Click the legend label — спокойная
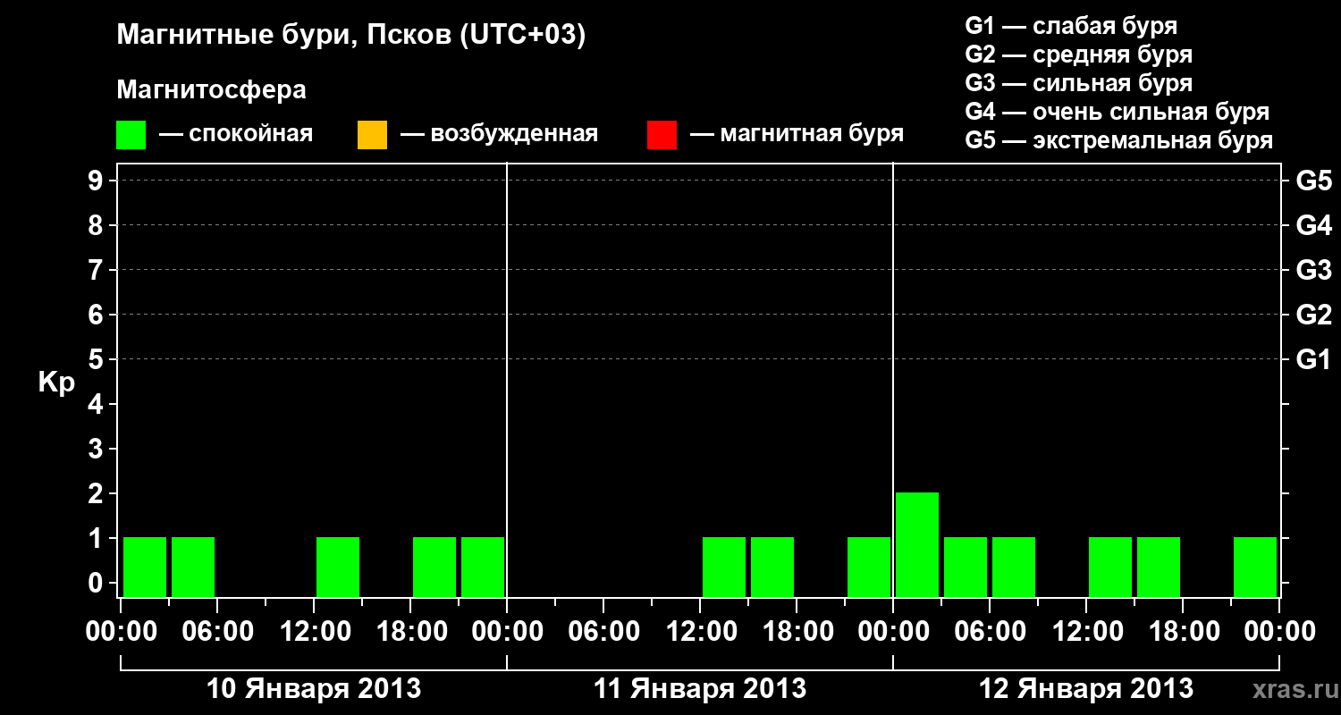 (x=236, y=134)
